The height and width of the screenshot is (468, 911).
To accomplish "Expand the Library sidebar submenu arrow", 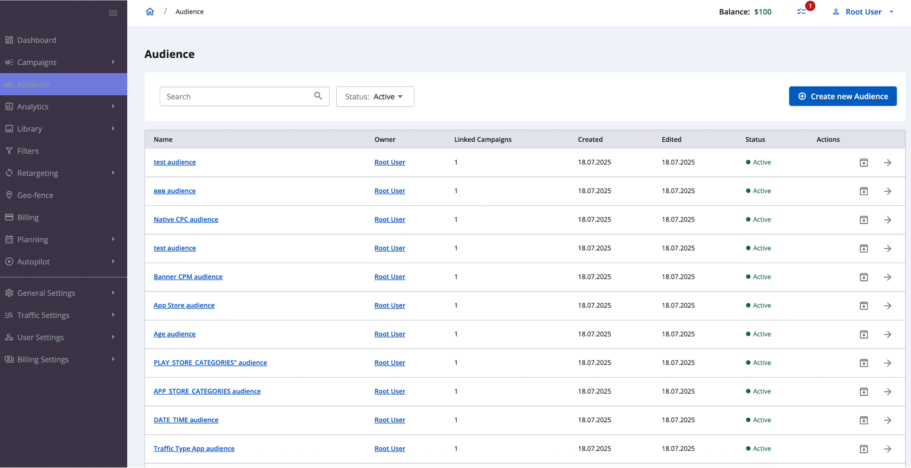I will [x=113, y=128].
